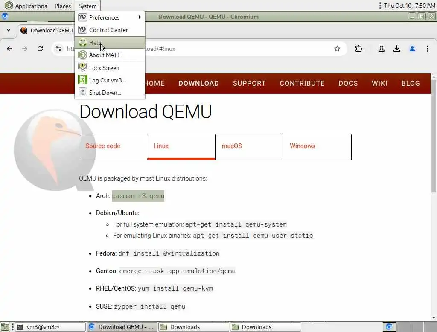437x332 pixels.
Task: Switch to vm3@vm3 terminal in taskbar
Action: 50,327
